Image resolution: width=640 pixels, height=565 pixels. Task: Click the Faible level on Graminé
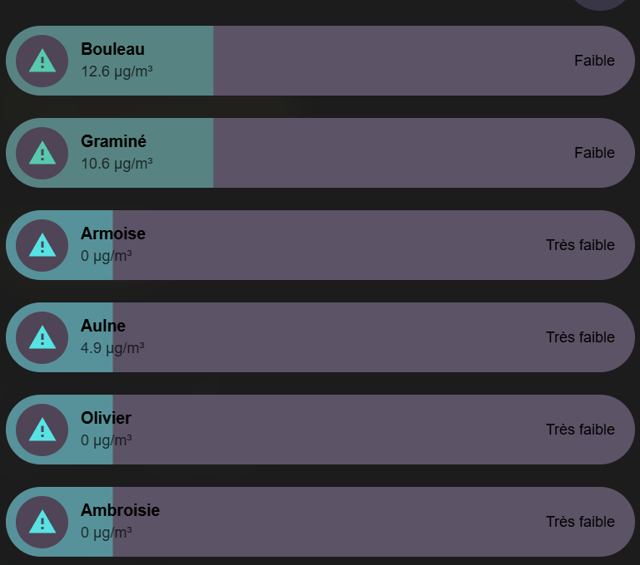pos(595,153)
